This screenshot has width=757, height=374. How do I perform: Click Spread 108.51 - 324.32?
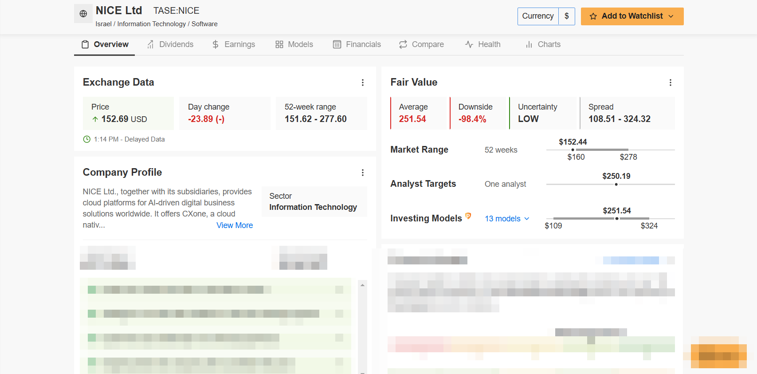coord(627,113)
